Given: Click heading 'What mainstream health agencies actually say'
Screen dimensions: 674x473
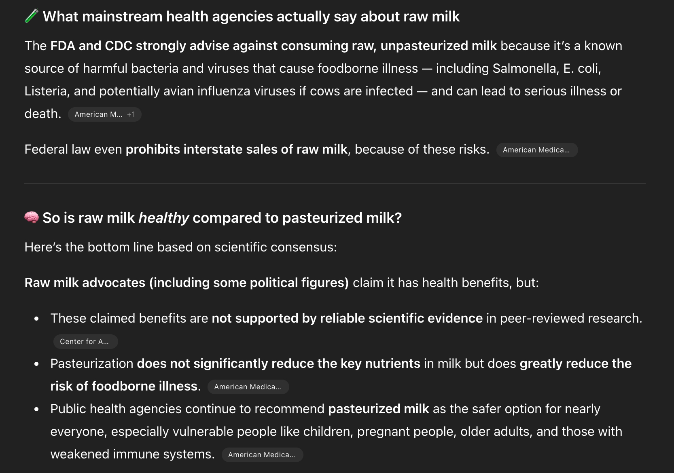Looking at the screenshot, I should coord(251,17).
